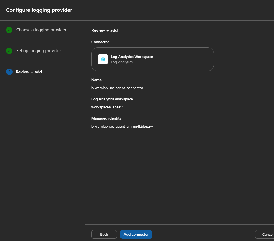Click the 'Name' field label
Screen dimensions: 274x241
coord(96,80)
